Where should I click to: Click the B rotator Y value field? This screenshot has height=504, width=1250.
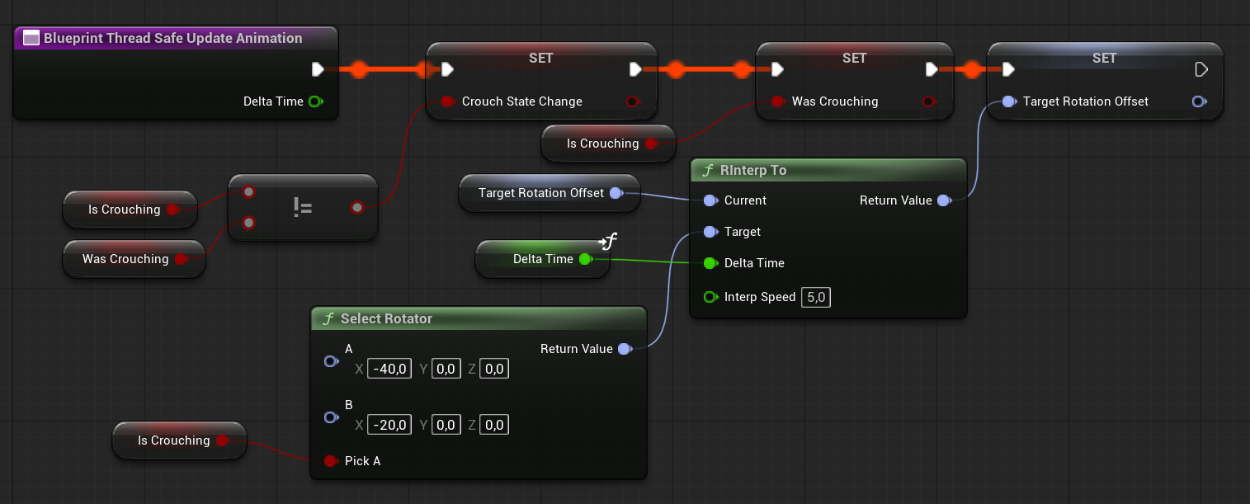pyautogui.click(x=446, y=426)
